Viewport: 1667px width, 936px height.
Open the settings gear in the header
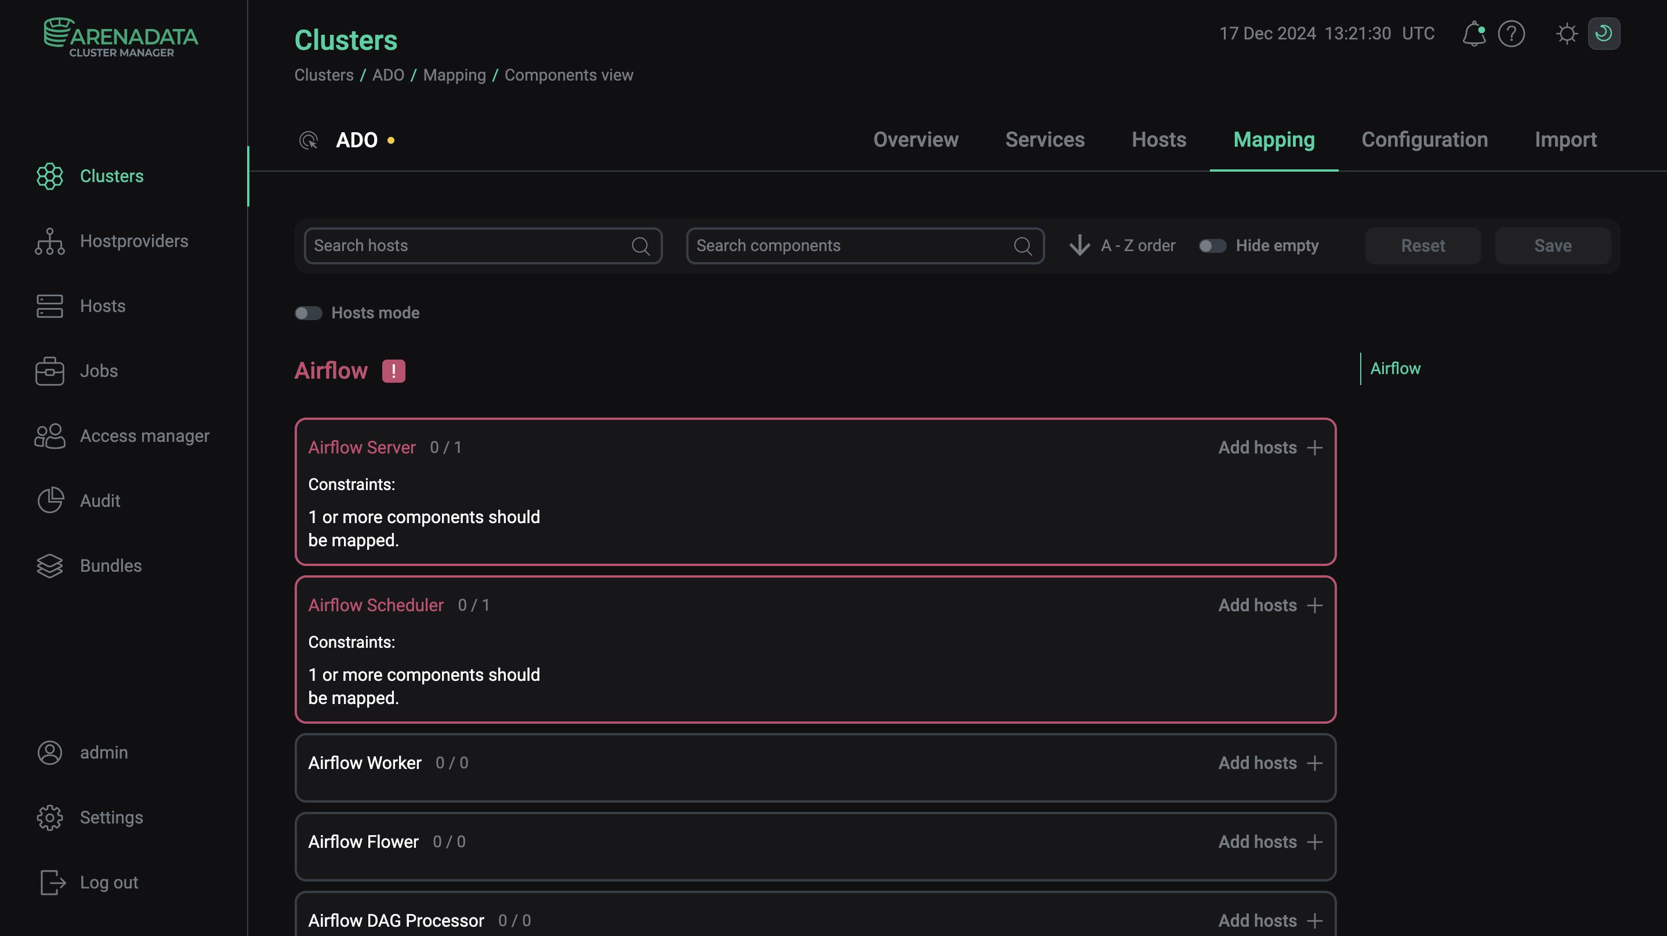[x=1567, y=34]
